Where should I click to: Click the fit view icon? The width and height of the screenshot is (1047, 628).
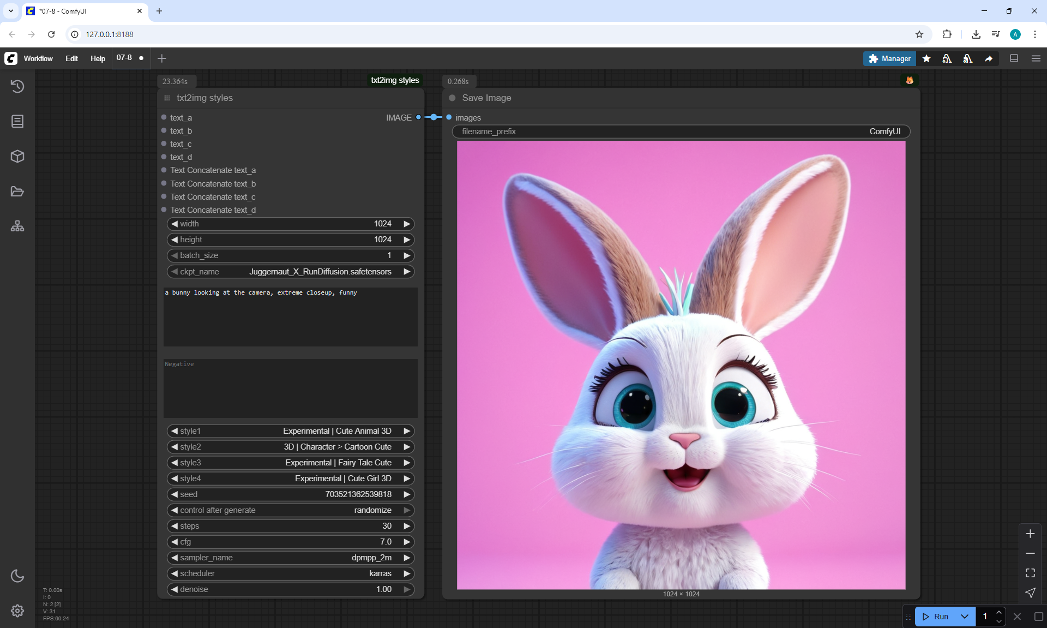pyautogui.click(x=1030, y=573)
